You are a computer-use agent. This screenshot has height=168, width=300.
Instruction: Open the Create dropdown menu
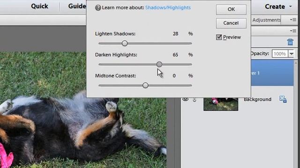pos(278,7)
